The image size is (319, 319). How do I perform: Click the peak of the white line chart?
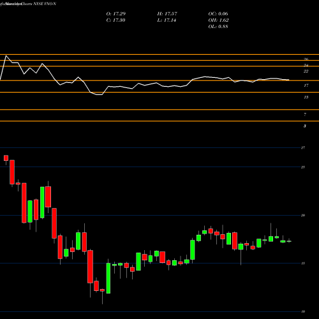6,56
